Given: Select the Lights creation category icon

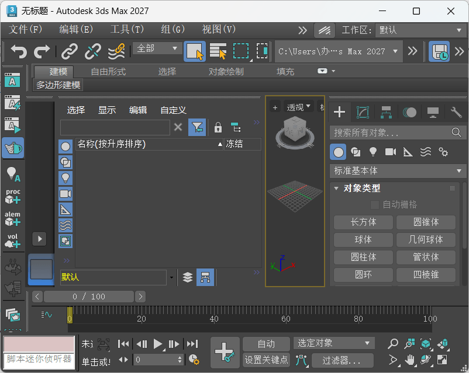Looking at the screenshot, I should (375, 151).
